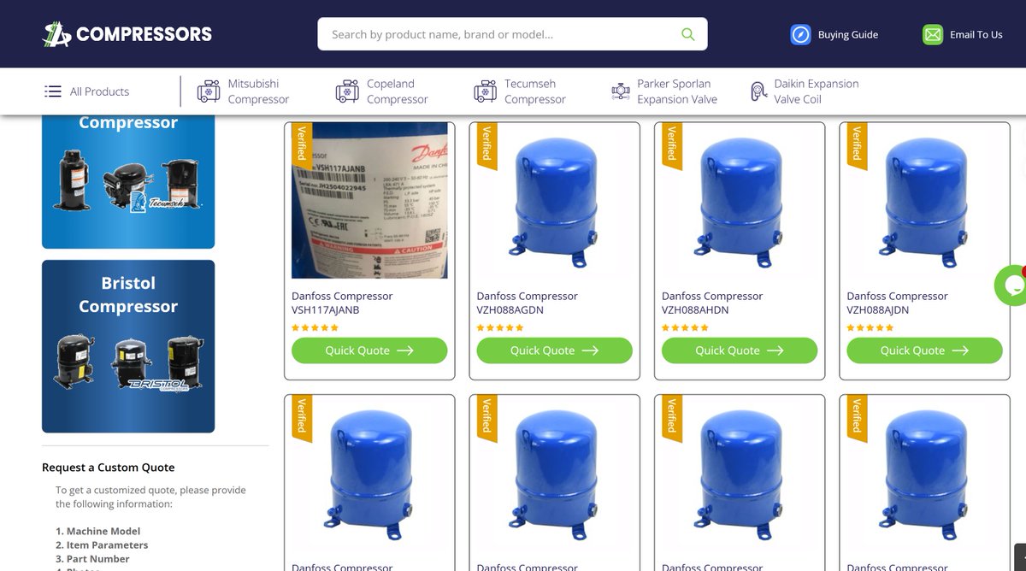The height and width of the screenshot is (571, 1026).
Task: Click the Request a Custom Quote heading
Action: [x=109, y=468]
